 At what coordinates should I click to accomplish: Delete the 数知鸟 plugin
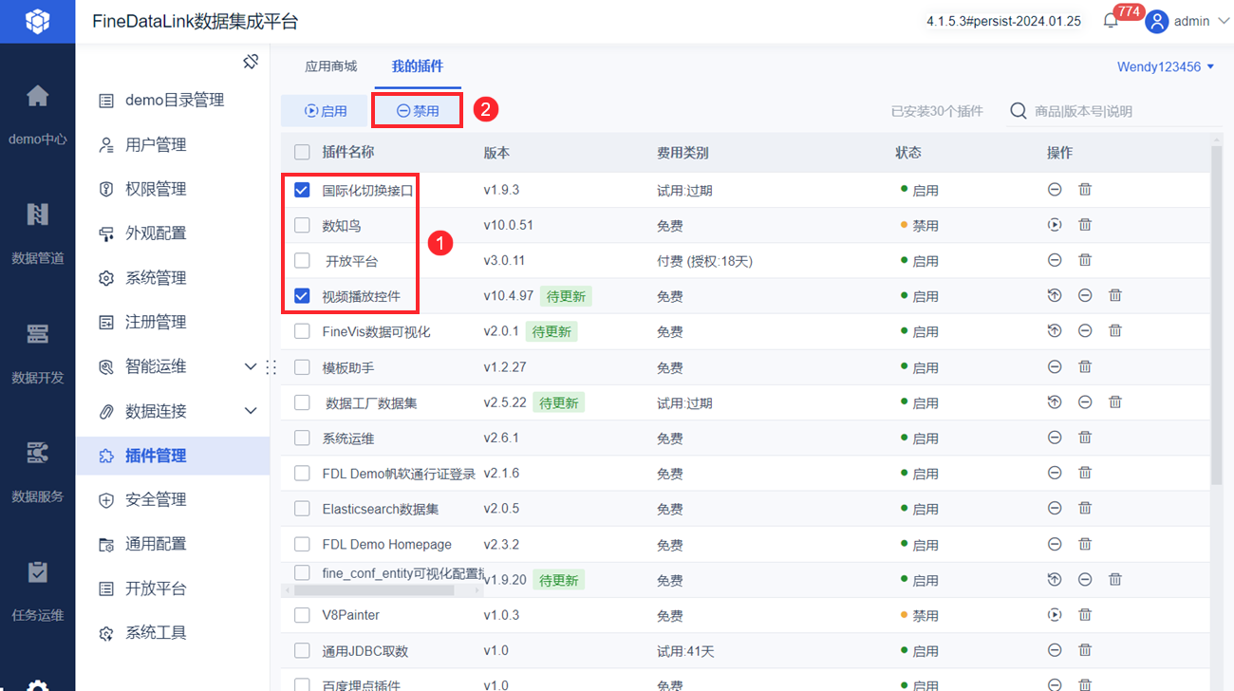pyautogui.click(x=1085, y=225)
